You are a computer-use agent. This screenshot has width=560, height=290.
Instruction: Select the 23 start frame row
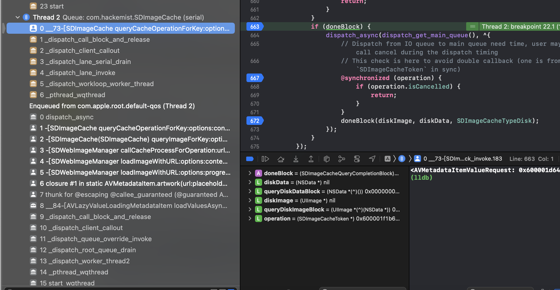[x=121, y=6]
